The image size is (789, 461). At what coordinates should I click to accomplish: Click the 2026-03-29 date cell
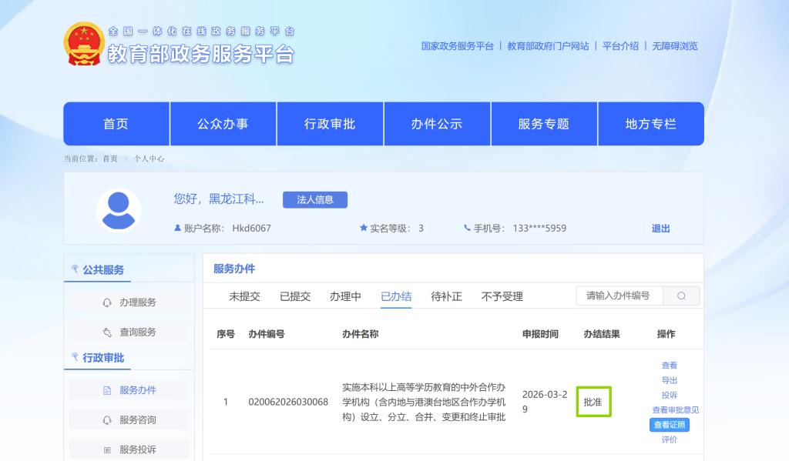click(545, 402)
